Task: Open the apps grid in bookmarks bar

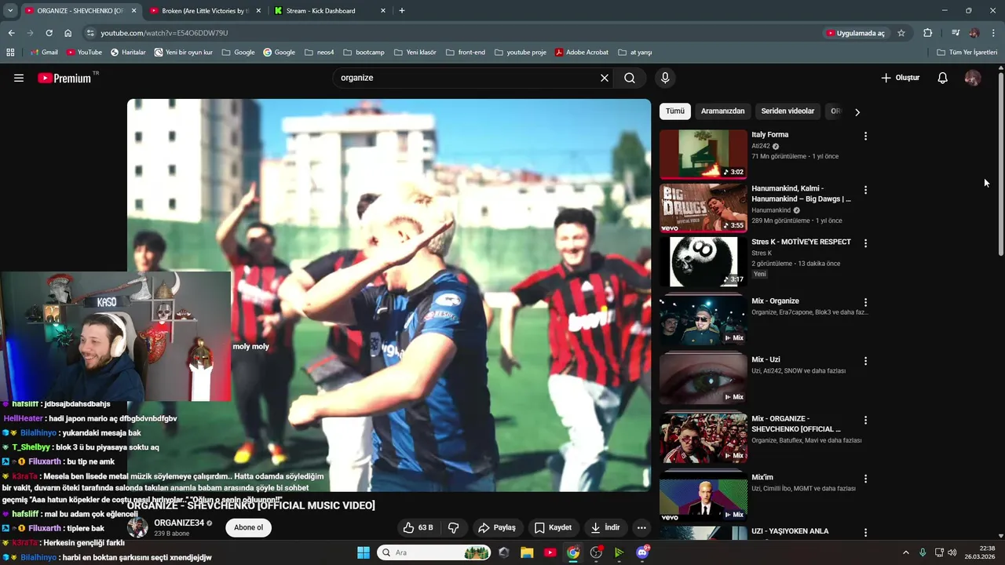Action: tap(10, 52)
